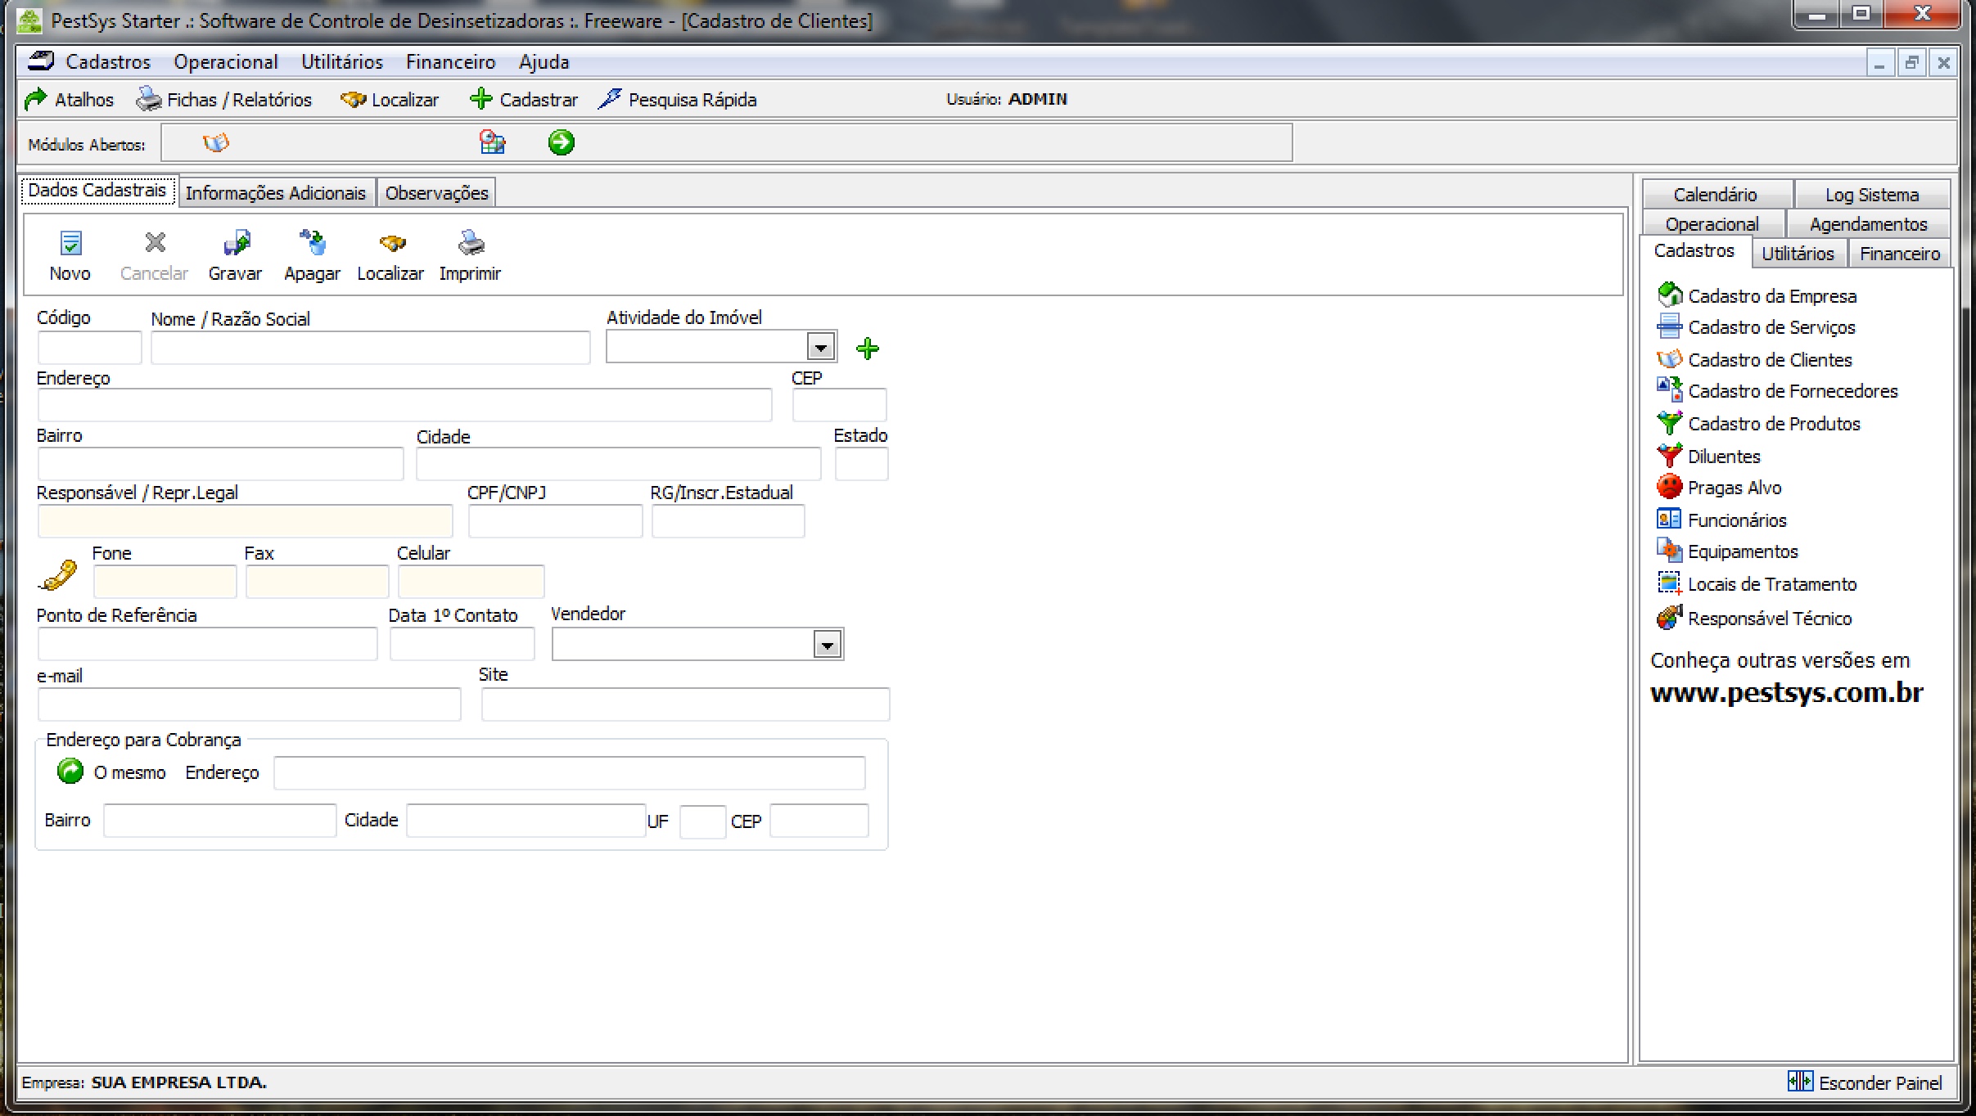
Task: Click the RG/Inscr.Estadual field
Action: click(728, 521)
